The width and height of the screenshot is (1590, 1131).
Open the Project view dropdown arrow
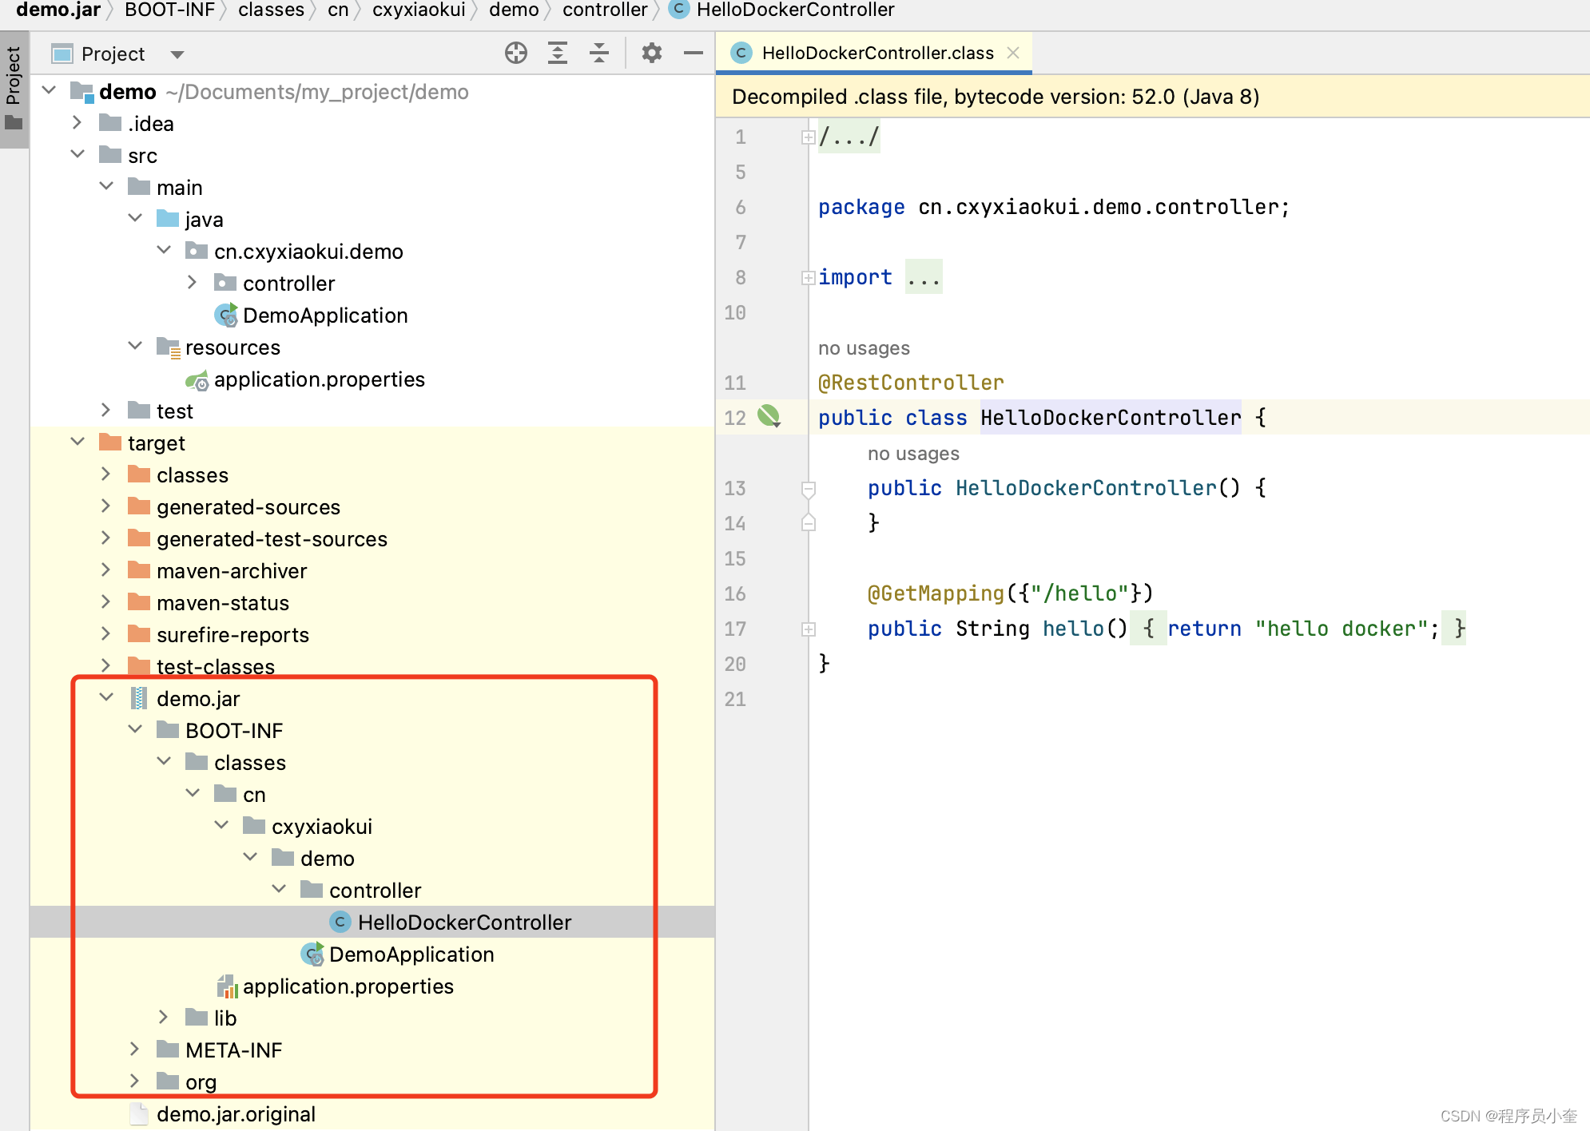click(x=177, y=54)
